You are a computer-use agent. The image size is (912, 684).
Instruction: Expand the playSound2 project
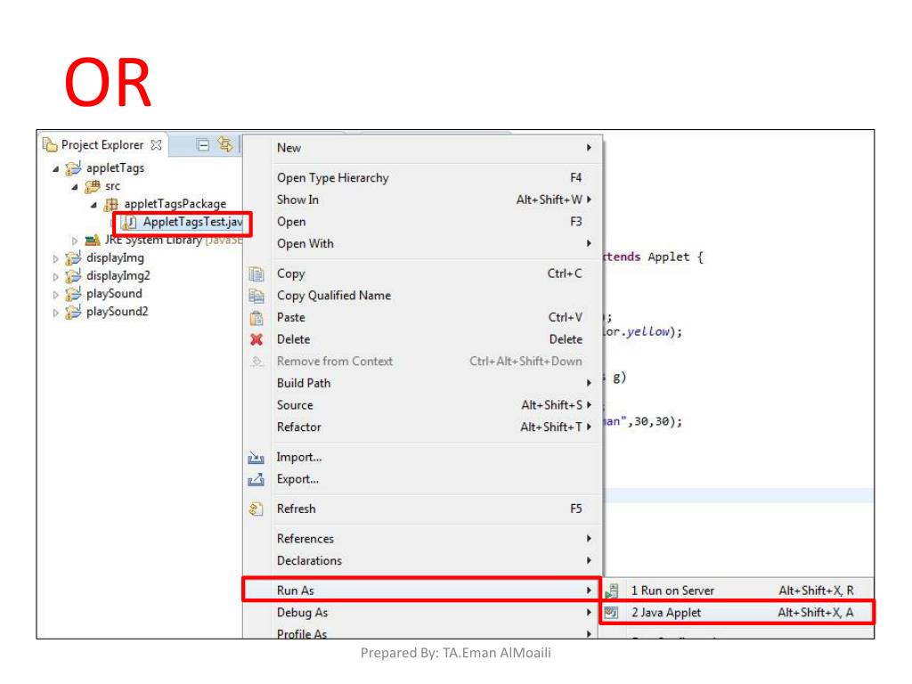point(56,313)
